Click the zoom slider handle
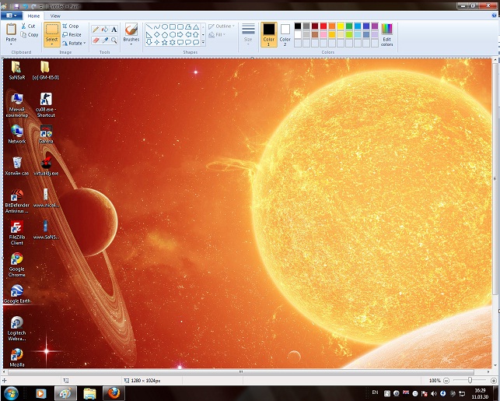500x401 pixels. [470, 380]
